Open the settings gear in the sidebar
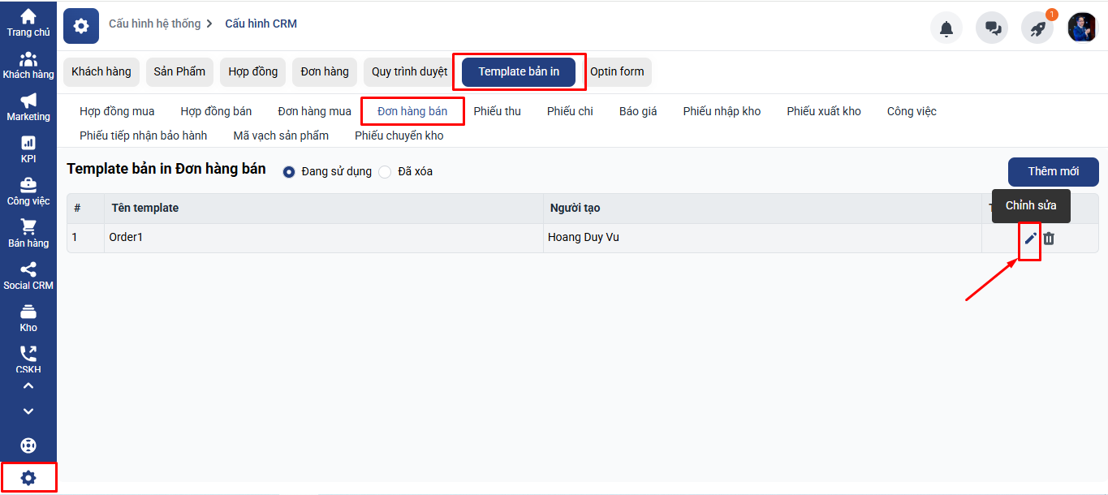The width and height of the screenshot is (1108, 495). [x=28, y=478]
